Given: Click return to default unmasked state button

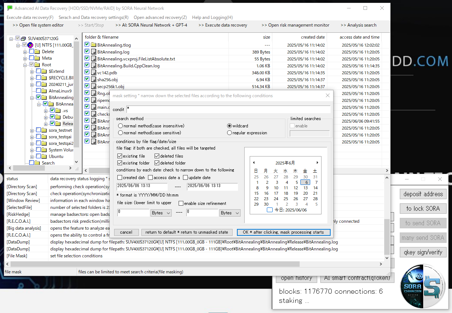Looking at the screenshot, I should click(x=187, y=232).
